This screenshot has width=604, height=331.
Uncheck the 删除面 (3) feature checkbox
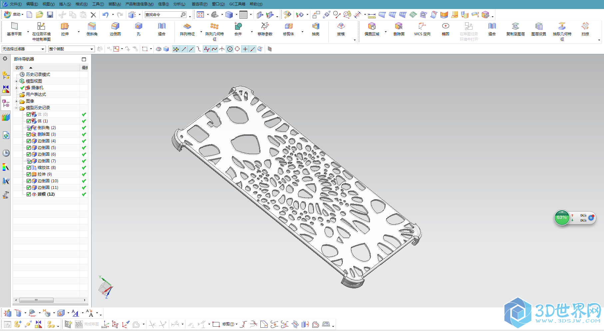point(29,134)
